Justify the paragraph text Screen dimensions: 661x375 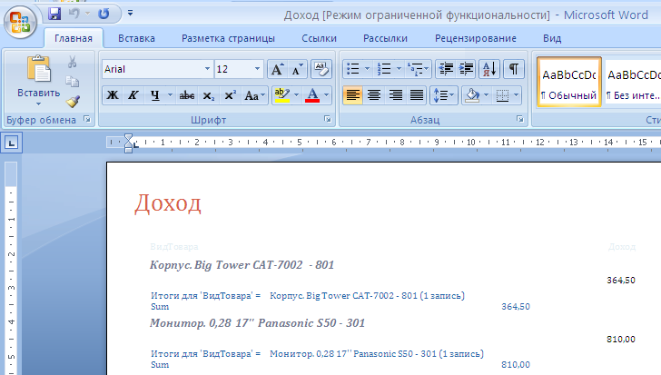417,95
